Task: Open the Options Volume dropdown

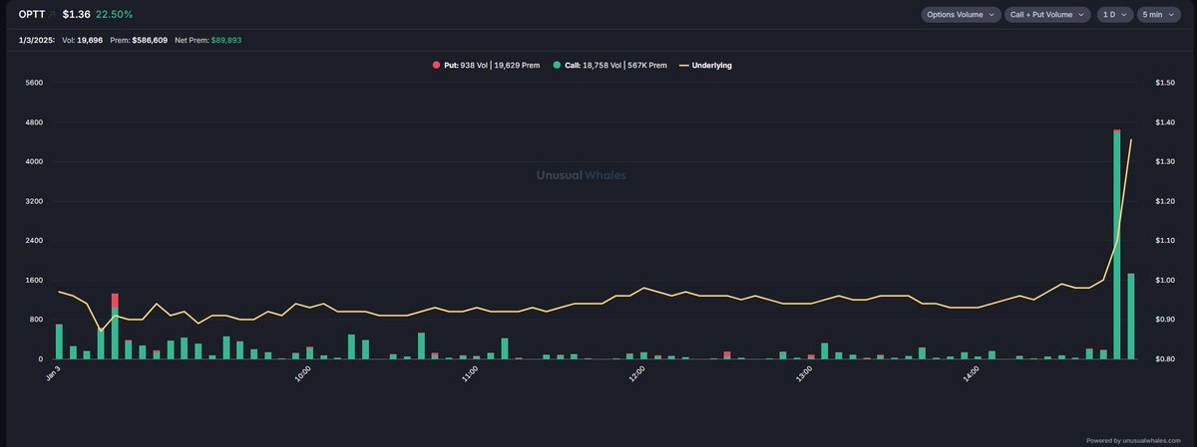Action: 961,15
